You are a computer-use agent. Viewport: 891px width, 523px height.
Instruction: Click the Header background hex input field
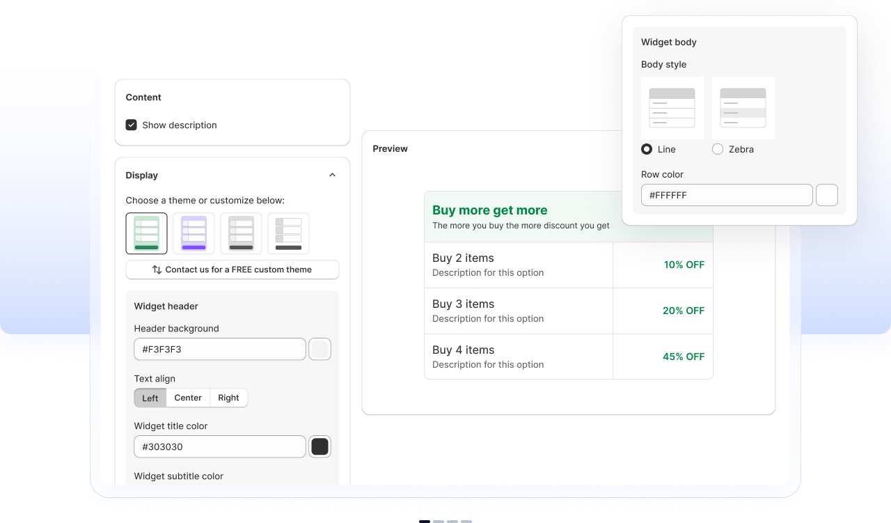(220, 350)
